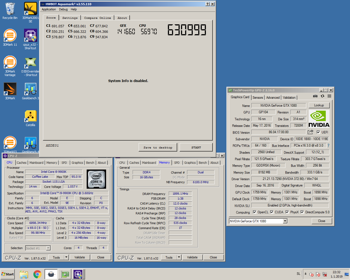Click Save to desktop button
This screenshot has height=280, width=350.
(x=158, y=147)
